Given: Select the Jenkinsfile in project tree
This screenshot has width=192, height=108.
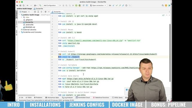Looking at the screenshot, I should [x=29, y=25].
